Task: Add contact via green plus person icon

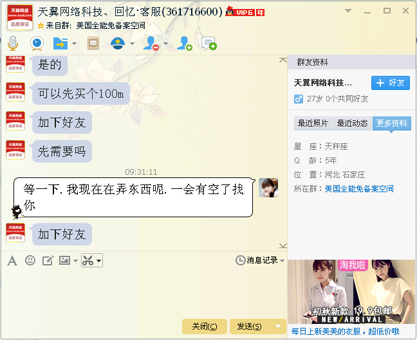Action: point(185,43)
